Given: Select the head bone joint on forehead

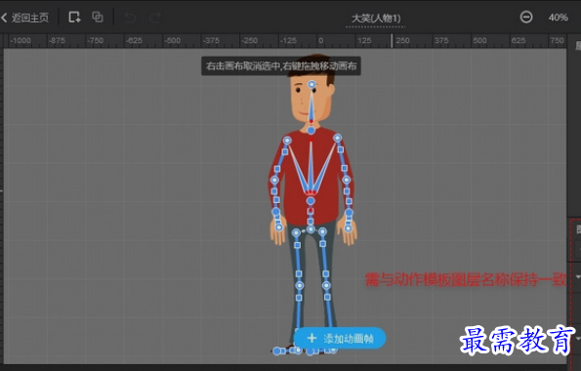Looking at the screenshot, I should (x=312, y=85).
